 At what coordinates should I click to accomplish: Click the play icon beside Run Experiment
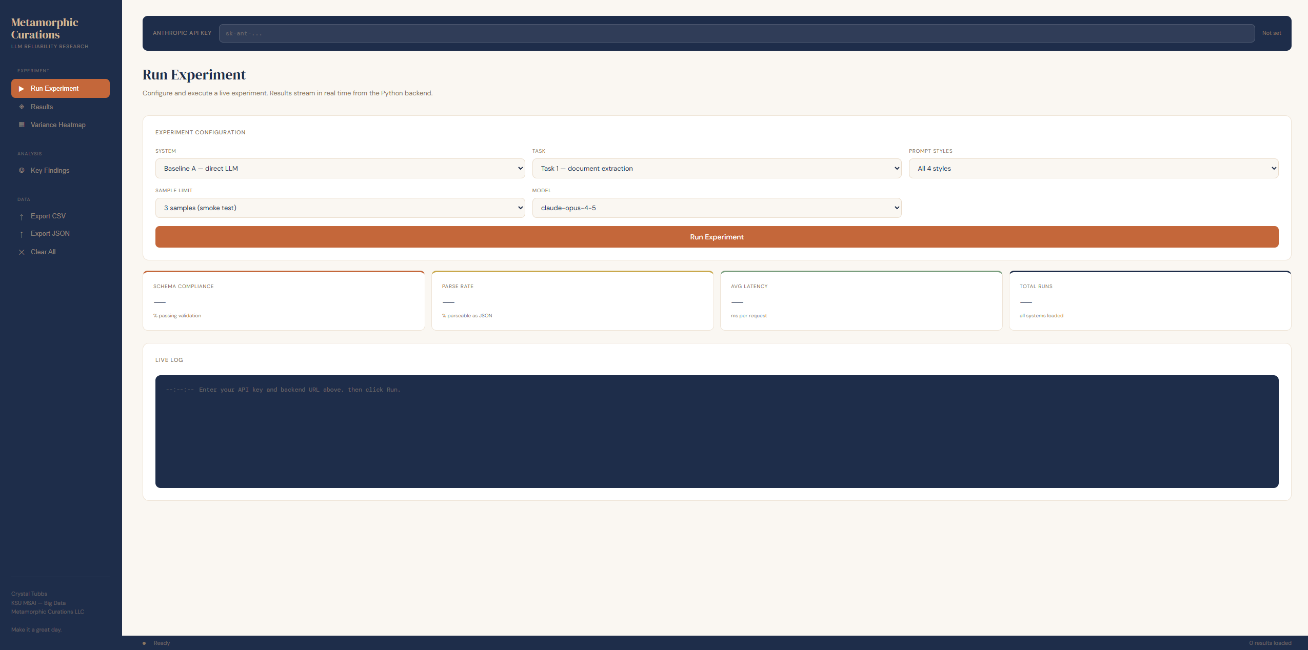pyautogui.click(x=22, y=89)
